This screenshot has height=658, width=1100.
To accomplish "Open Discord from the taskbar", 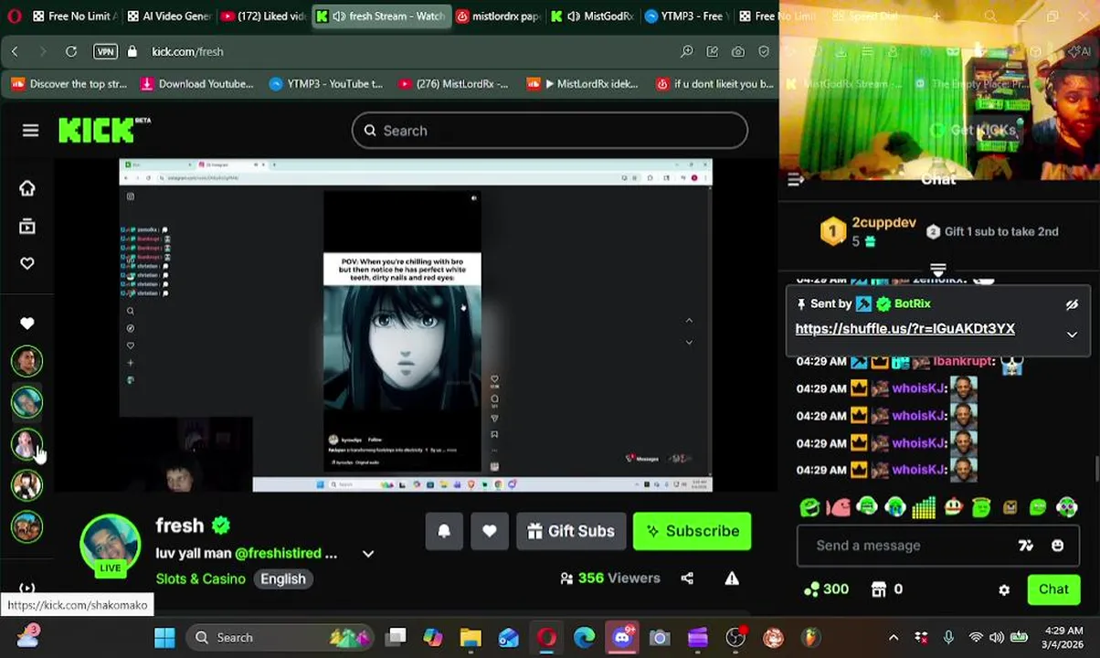I will pos(622,637).
